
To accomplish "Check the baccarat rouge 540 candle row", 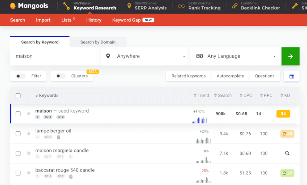I will (x=18, y=173).
